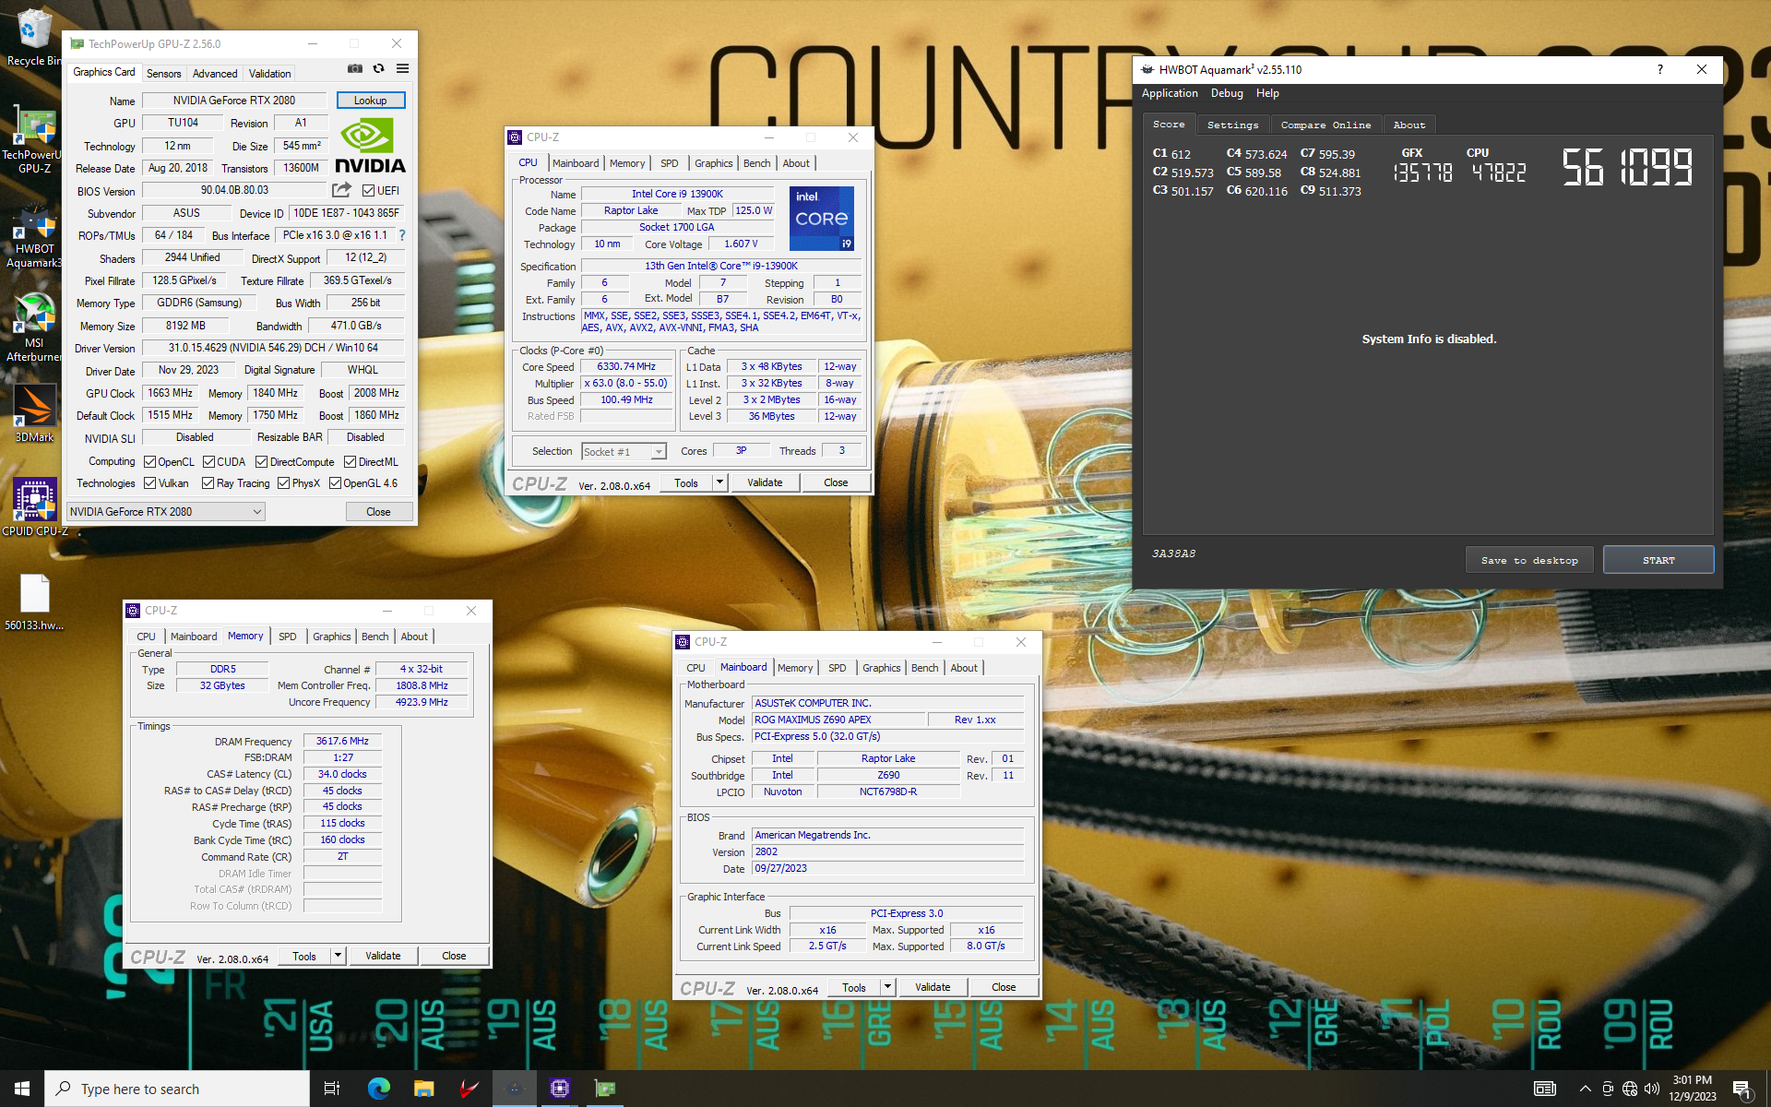Toggle Vulkan checkbox
This screenshot has height=1107, width=1771.
pos(150,483)
